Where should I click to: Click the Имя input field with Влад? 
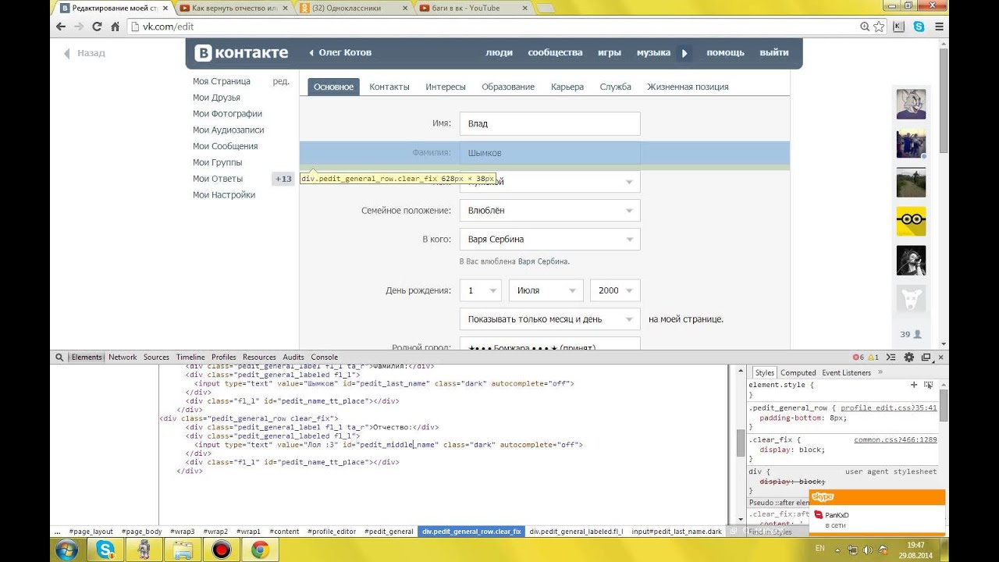click(550, 123)
